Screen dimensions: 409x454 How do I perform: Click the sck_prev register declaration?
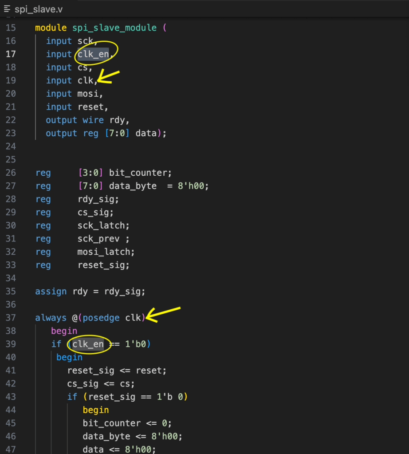click(98, 239)
